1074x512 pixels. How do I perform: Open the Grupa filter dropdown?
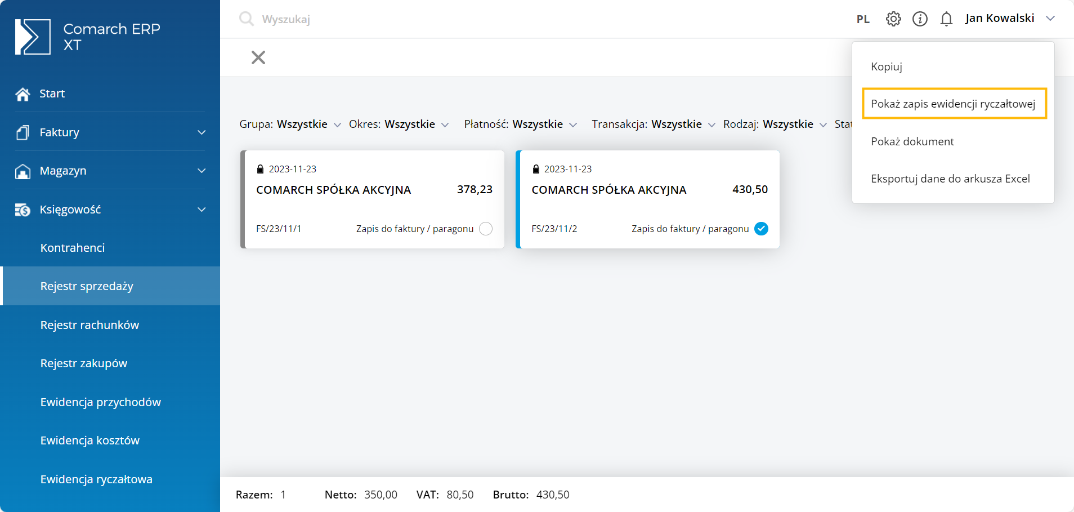tap(290, 124)
